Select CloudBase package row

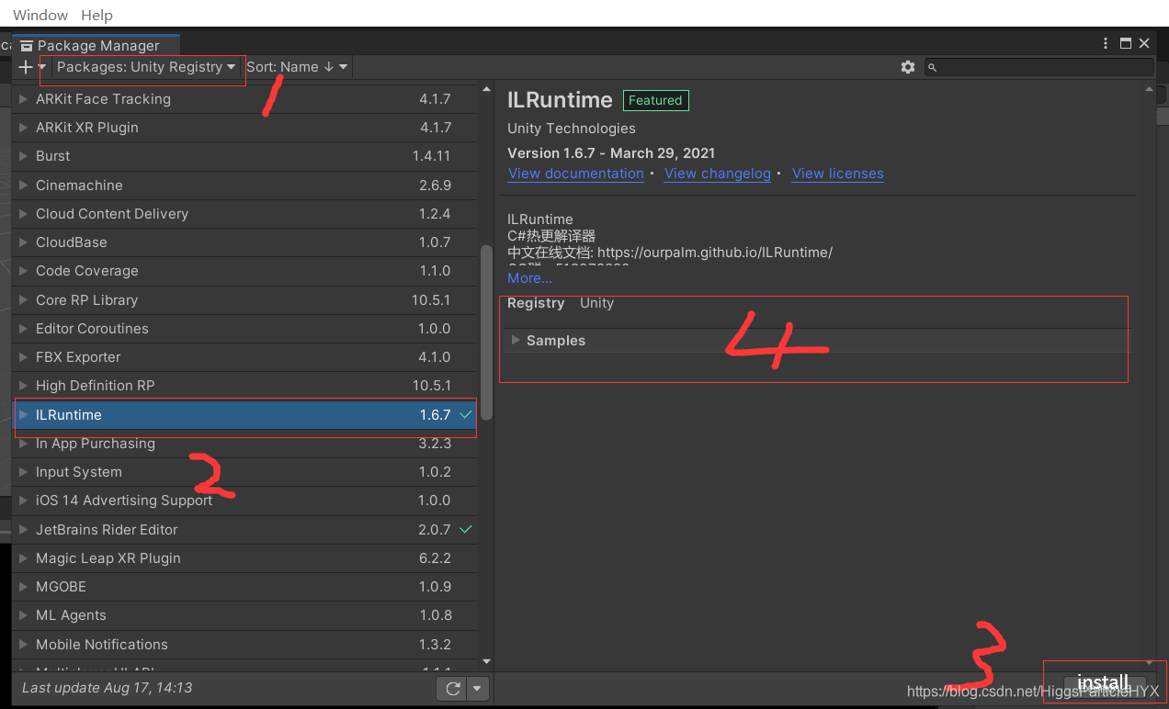[244, 242]
